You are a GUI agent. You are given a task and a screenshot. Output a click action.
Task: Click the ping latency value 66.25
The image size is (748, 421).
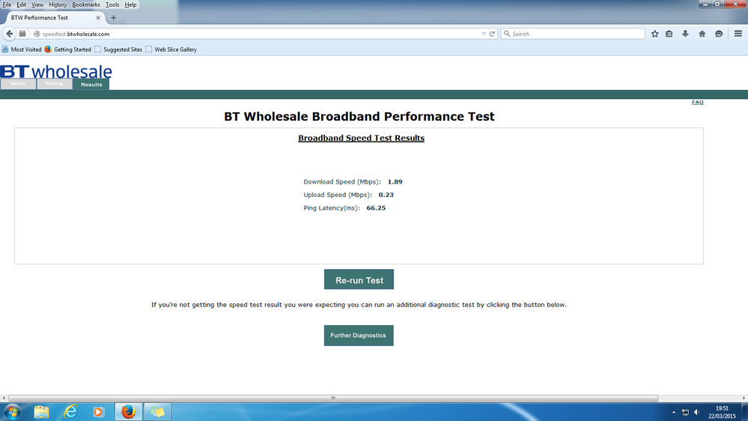(376, 208)
